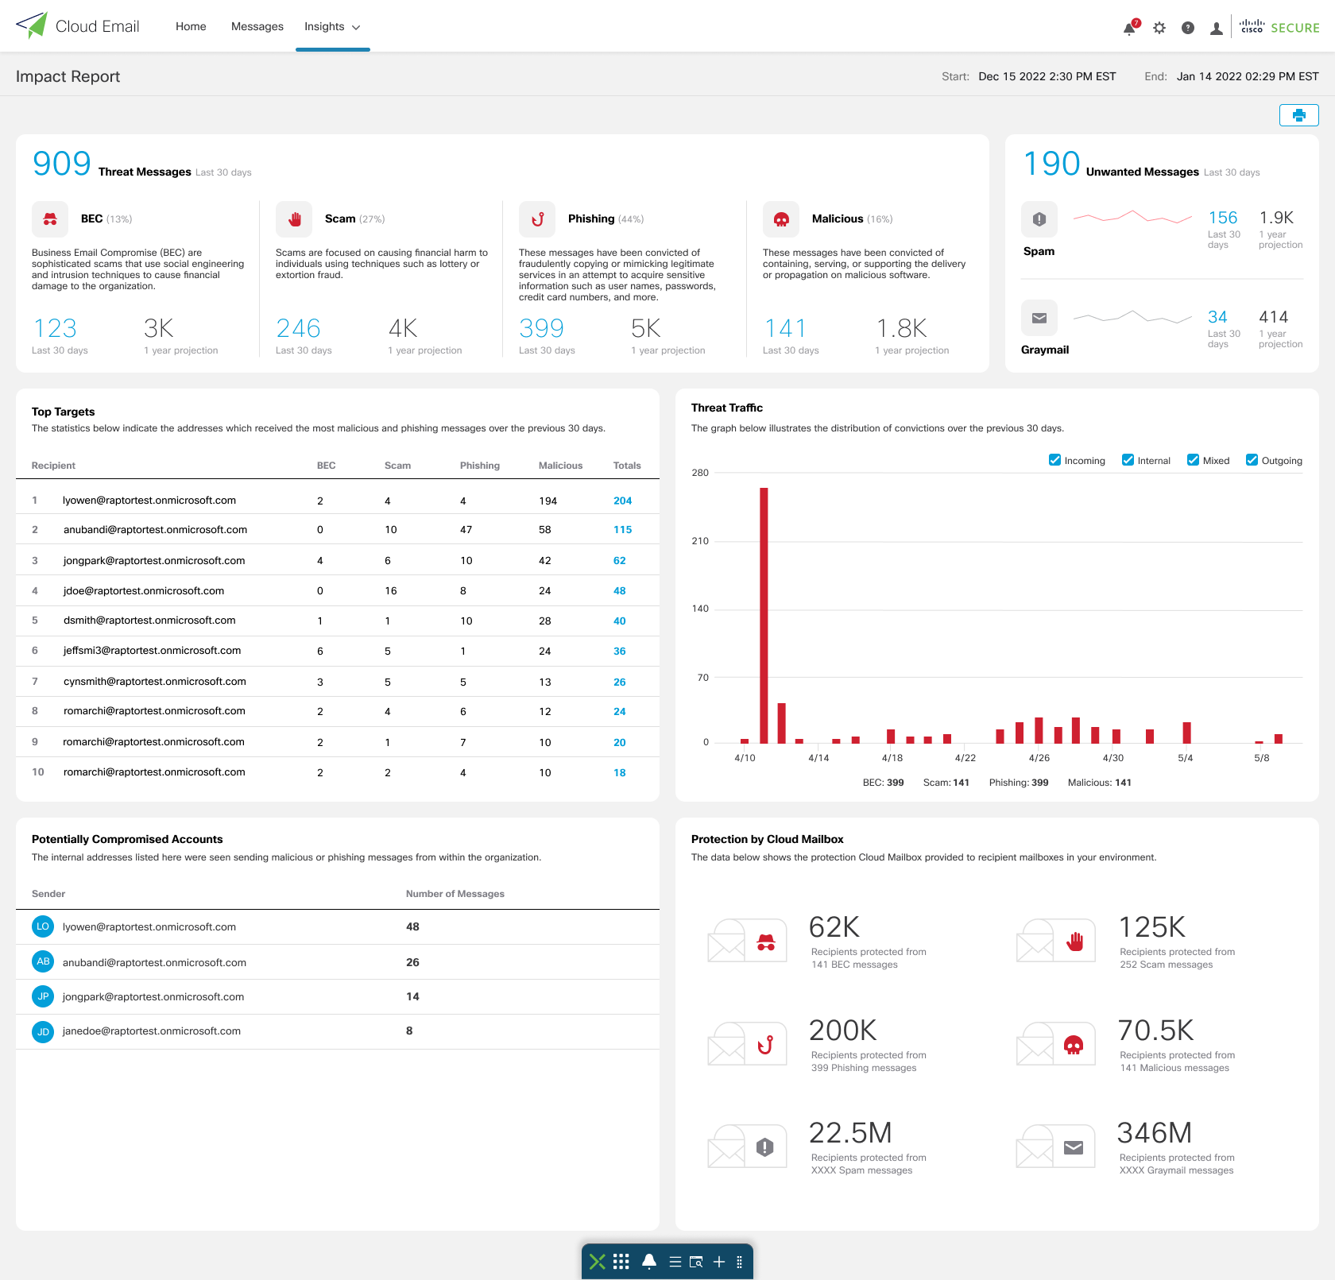Click the Number of Messages column header

[455, 894]
